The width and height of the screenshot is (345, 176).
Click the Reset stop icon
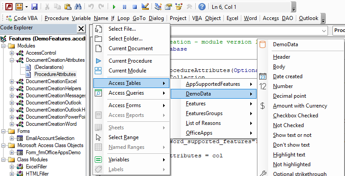tap(135, 7)
